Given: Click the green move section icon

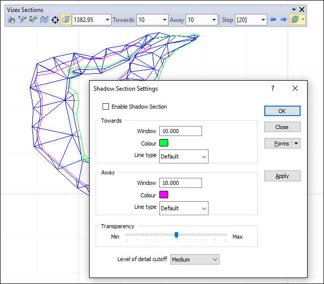Looking at the screenshot, I should (33, 19).
